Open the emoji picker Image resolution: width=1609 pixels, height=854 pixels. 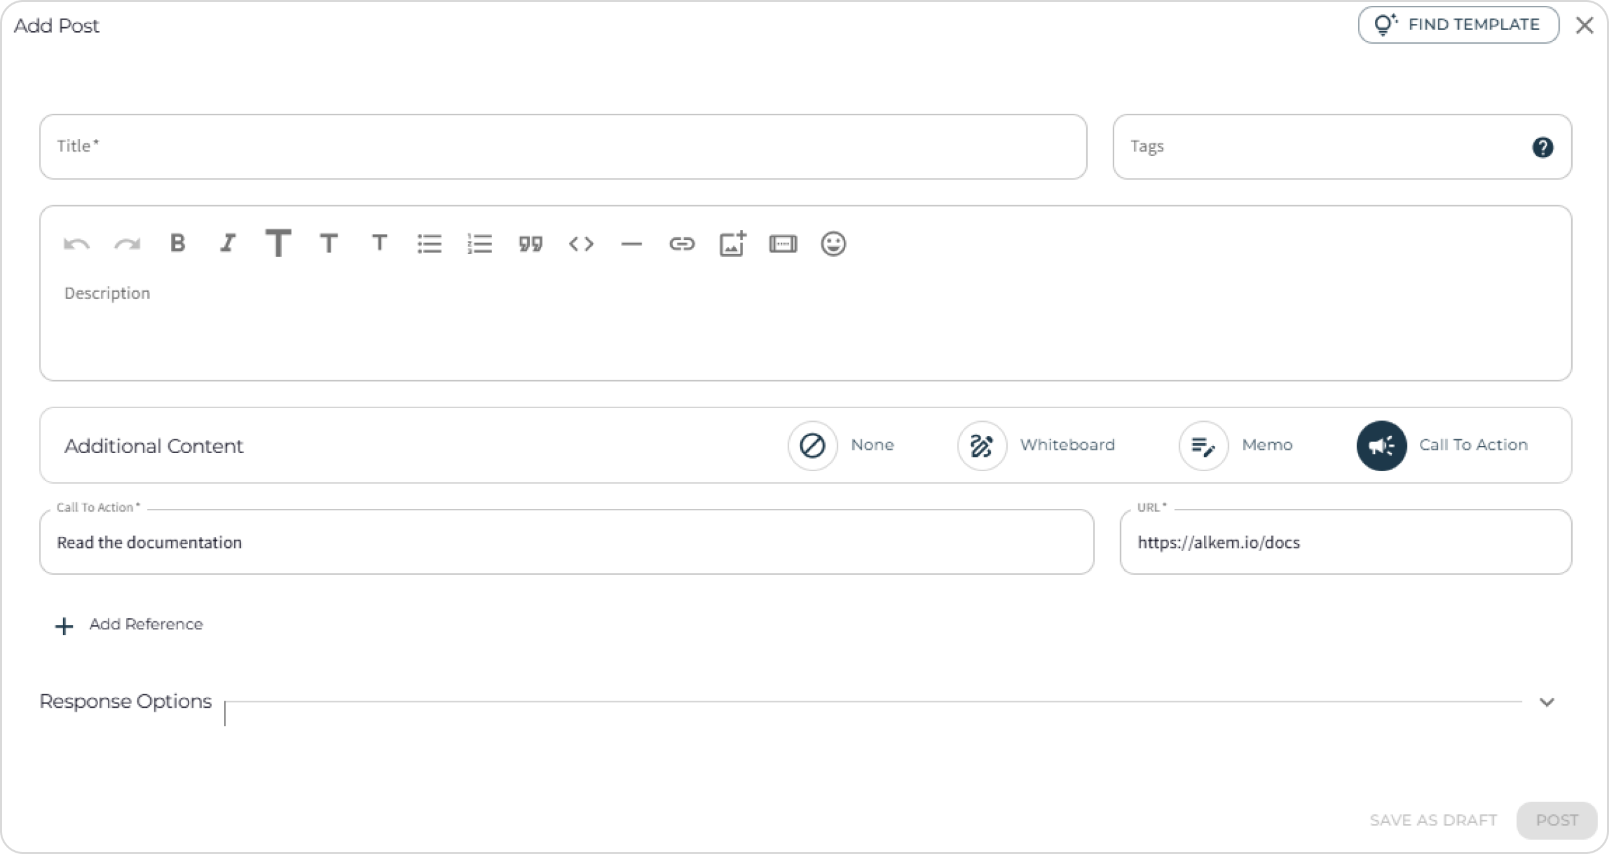click(x=833, y=244)
